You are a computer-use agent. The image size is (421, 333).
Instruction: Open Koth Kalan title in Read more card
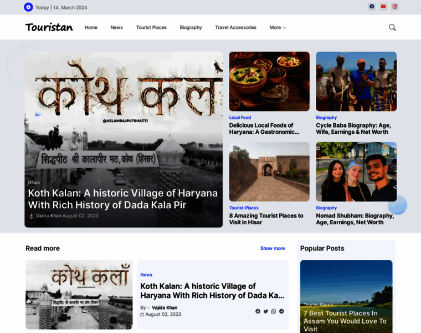(212, 291)
